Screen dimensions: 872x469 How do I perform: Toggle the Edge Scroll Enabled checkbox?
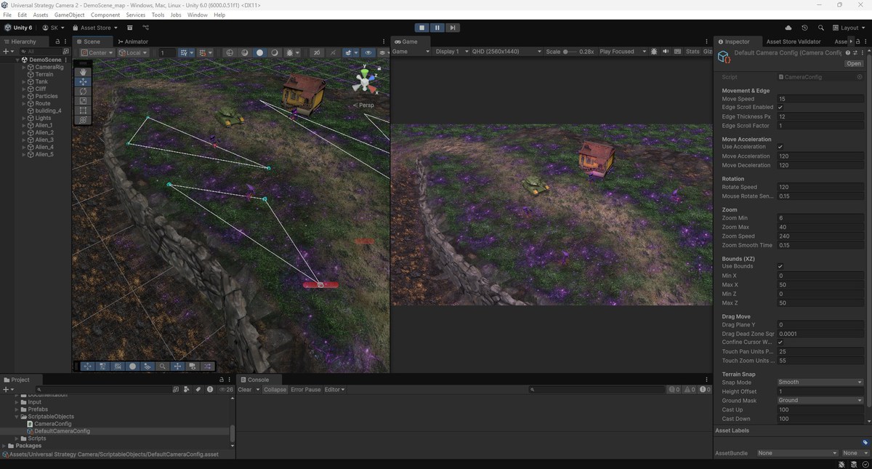pyautogui.click(x=780, y=108)
